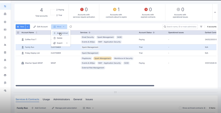Select the Family Run account name

coord(29,47)
